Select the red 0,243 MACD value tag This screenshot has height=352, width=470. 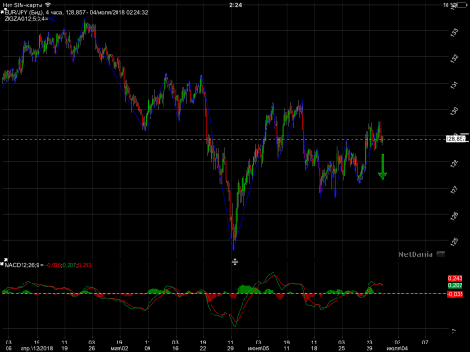(455, 278)
